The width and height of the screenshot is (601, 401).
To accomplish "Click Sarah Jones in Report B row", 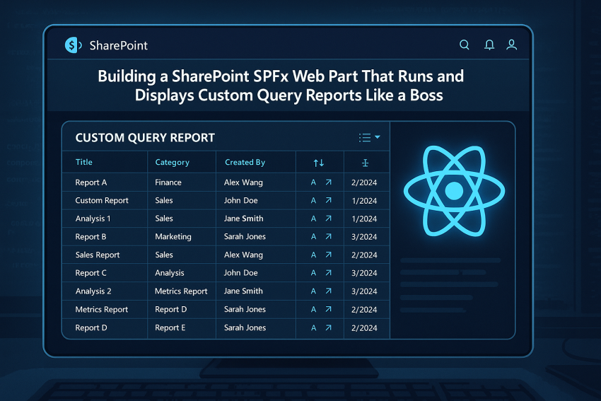I will [x=245, y=236].
